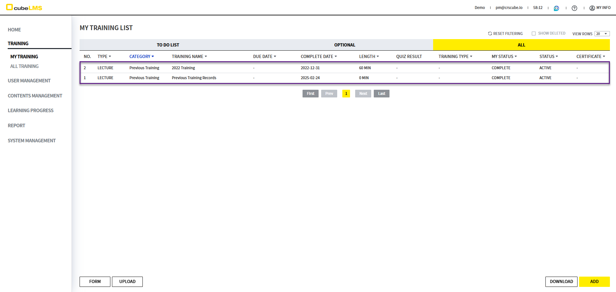Click the Reset Filtering refresh icon
Viewport: 616px width, 292px height.
(490, 33)
